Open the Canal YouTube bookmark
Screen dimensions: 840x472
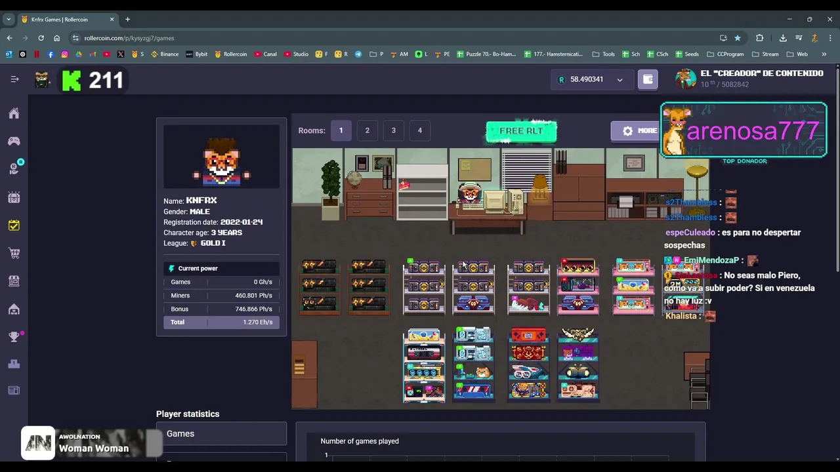click(266, 54)
